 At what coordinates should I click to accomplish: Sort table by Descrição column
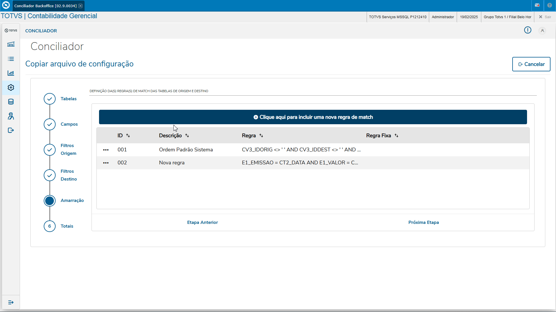click(x=187, y=136)
